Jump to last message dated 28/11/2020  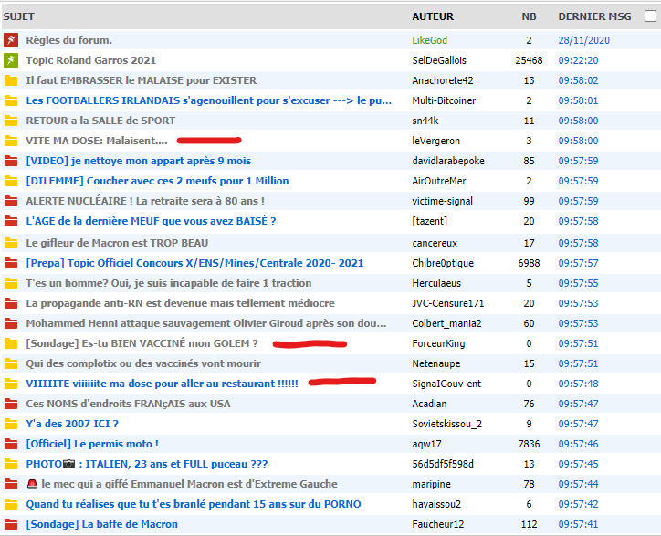(583, 40)
